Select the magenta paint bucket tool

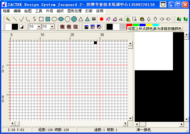[x=108, y=19]
